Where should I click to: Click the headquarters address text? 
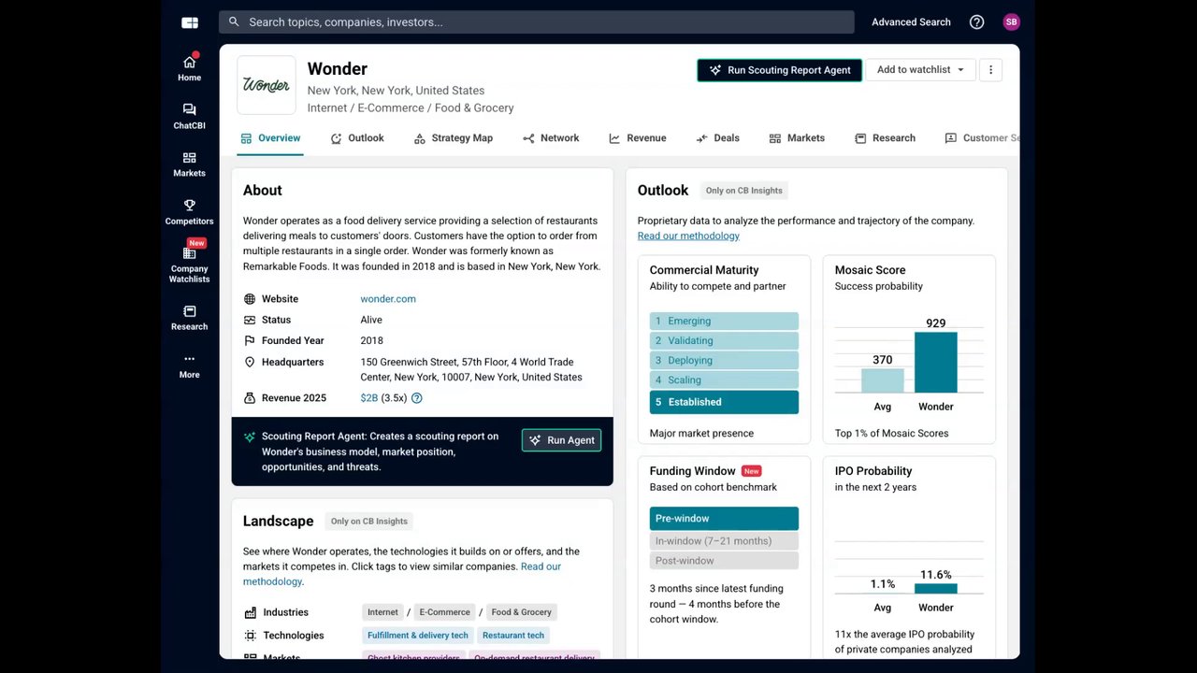[x=471, y=369]
